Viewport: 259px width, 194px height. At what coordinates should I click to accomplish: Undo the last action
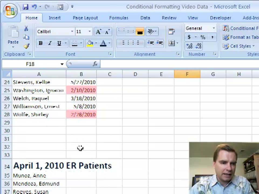(x=34, y=7)
